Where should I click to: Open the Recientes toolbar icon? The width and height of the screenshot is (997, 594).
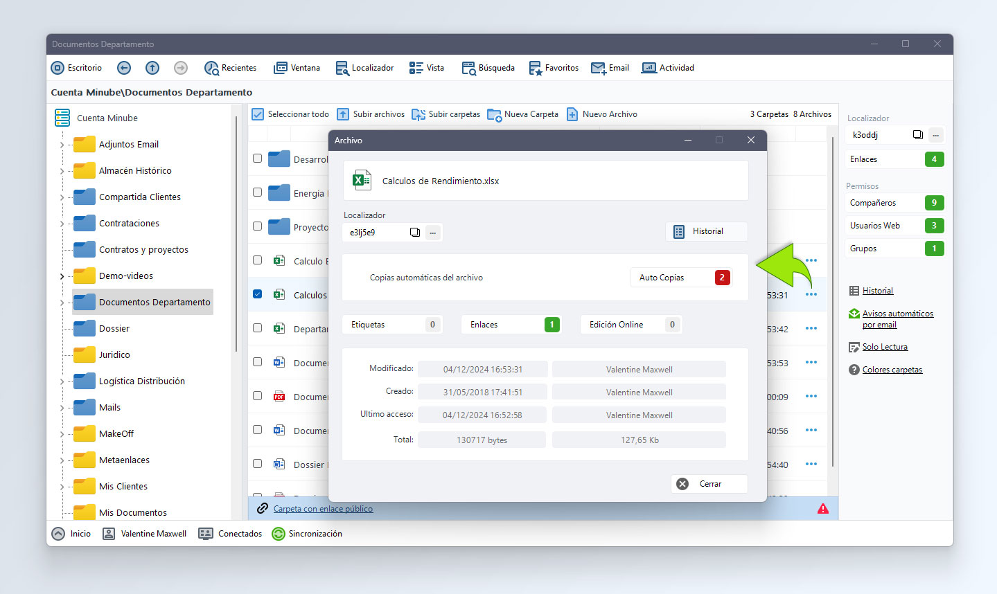click(x=211, y=68)
